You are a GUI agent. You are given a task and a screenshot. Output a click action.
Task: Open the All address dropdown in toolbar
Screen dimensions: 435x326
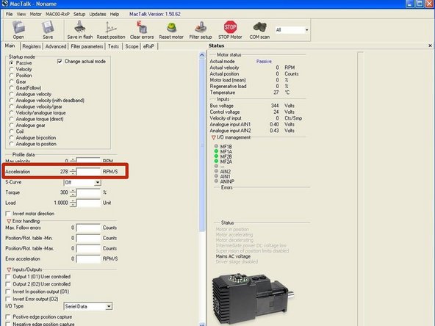(306, 30)
